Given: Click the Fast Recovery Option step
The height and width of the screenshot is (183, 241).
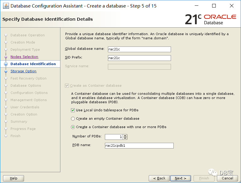Looking at the screenshot, I should (29, 78).
